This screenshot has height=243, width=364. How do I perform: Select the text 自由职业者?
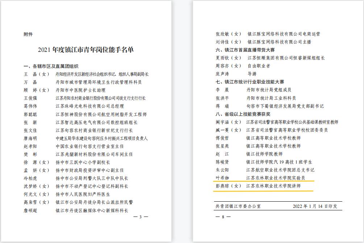coord(259,66)
